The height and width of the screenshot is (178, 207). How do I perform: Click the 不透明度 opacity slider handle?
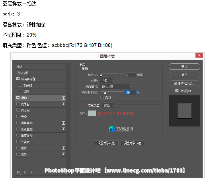tap(105, 93)
